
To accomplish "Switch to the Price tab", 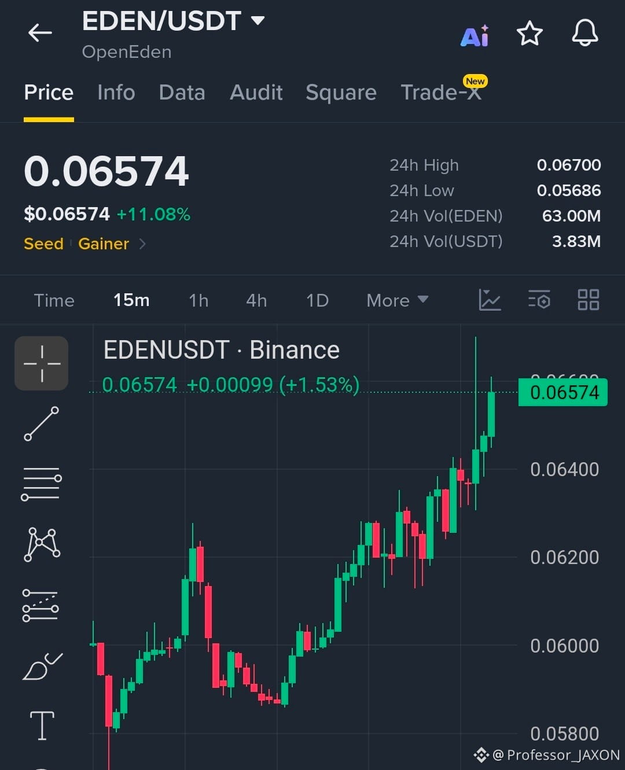I will (x=49, y=93).
